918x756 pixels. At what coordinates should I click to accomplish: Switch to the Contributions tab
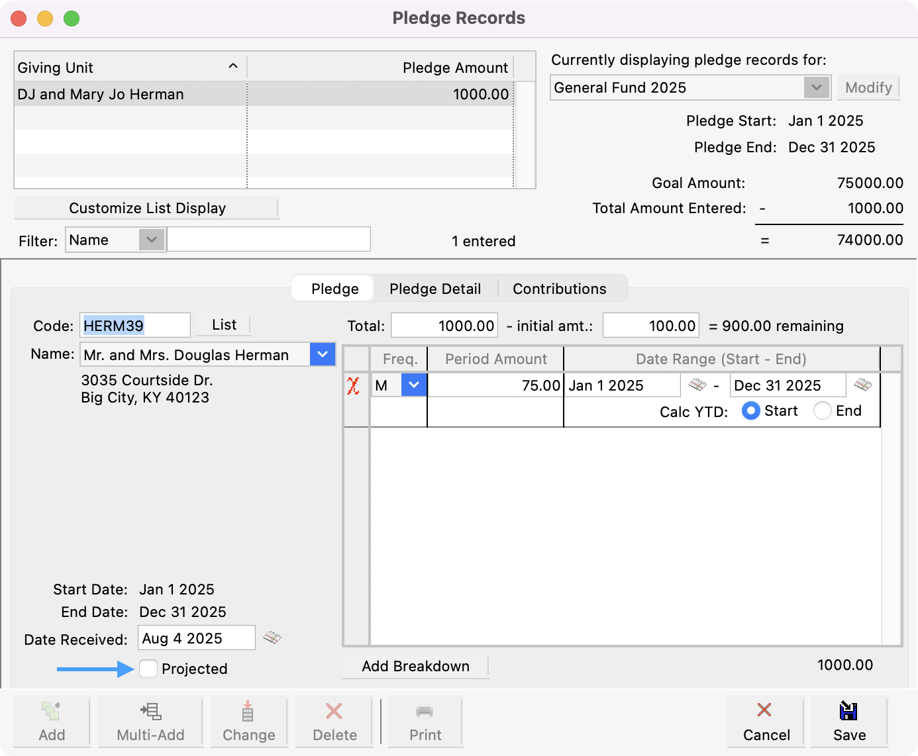click(559, 289)
